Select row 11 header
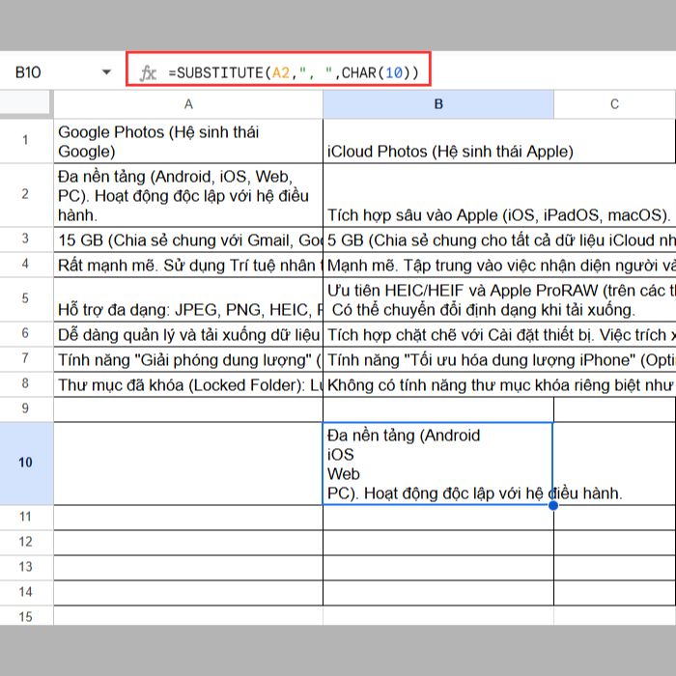This screenshot has height=676, width=676. point(26,517)
